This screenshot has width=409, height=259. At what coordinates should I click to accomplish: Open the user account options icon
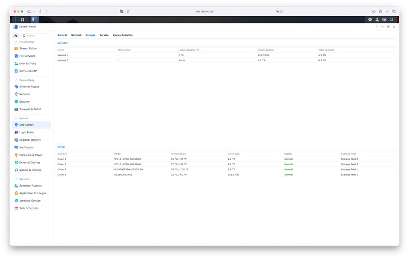pyautogui.click(x=377, y=20)
